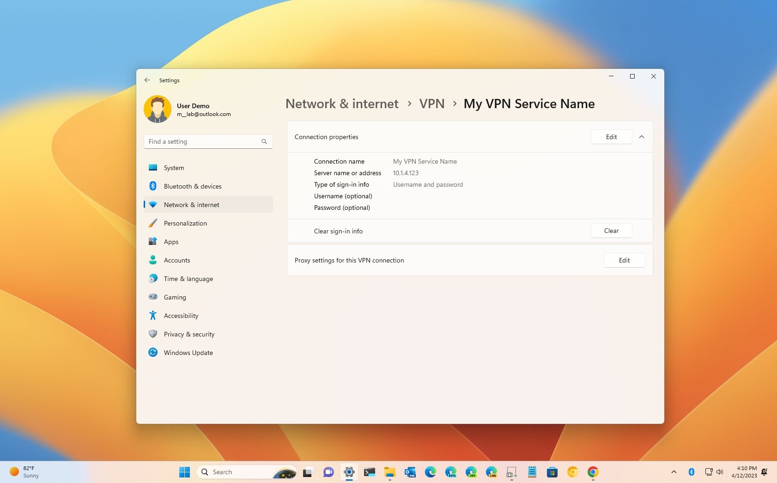Image resolution: width=777 pixels, height=483 pixels.
Task: Click the Windows Update sync icon
Action: 153,352
